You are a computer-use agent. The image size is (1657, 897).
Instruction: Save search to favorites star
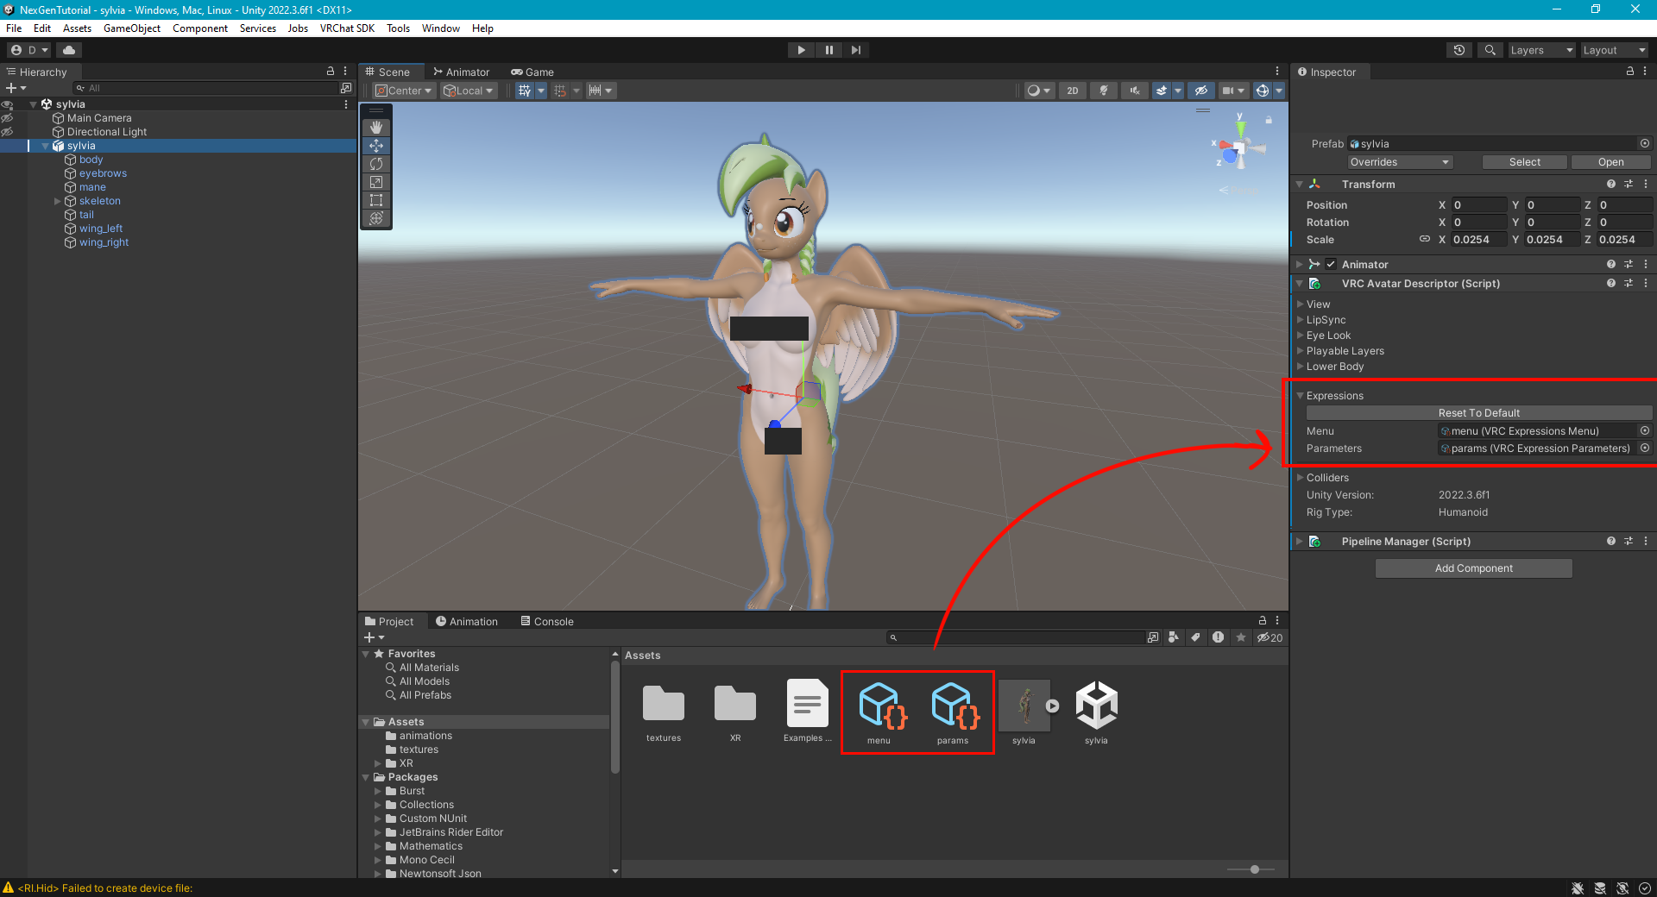pyautogui.click(x=1241, y=637)
